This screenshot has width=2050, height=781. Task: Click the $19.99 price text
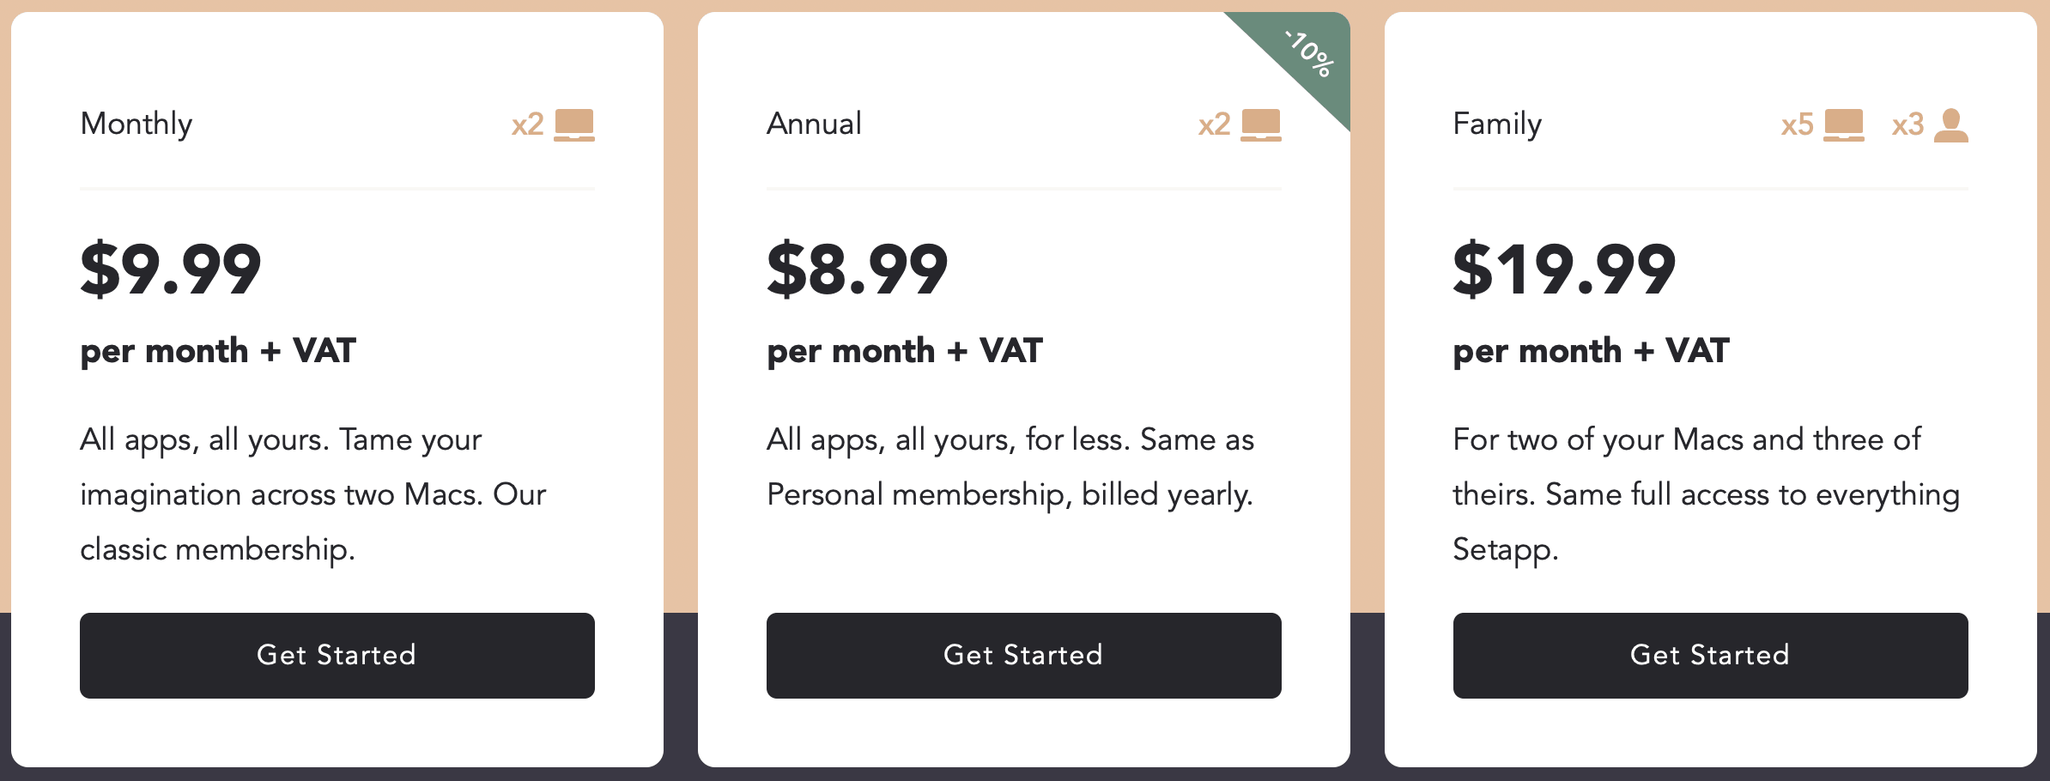[1564, 269]
